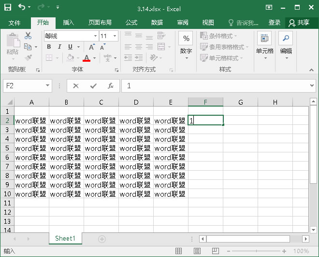This screenshot has width=319, height=257.
Task: Toggle wrap text icon
Action: point(161,36)
